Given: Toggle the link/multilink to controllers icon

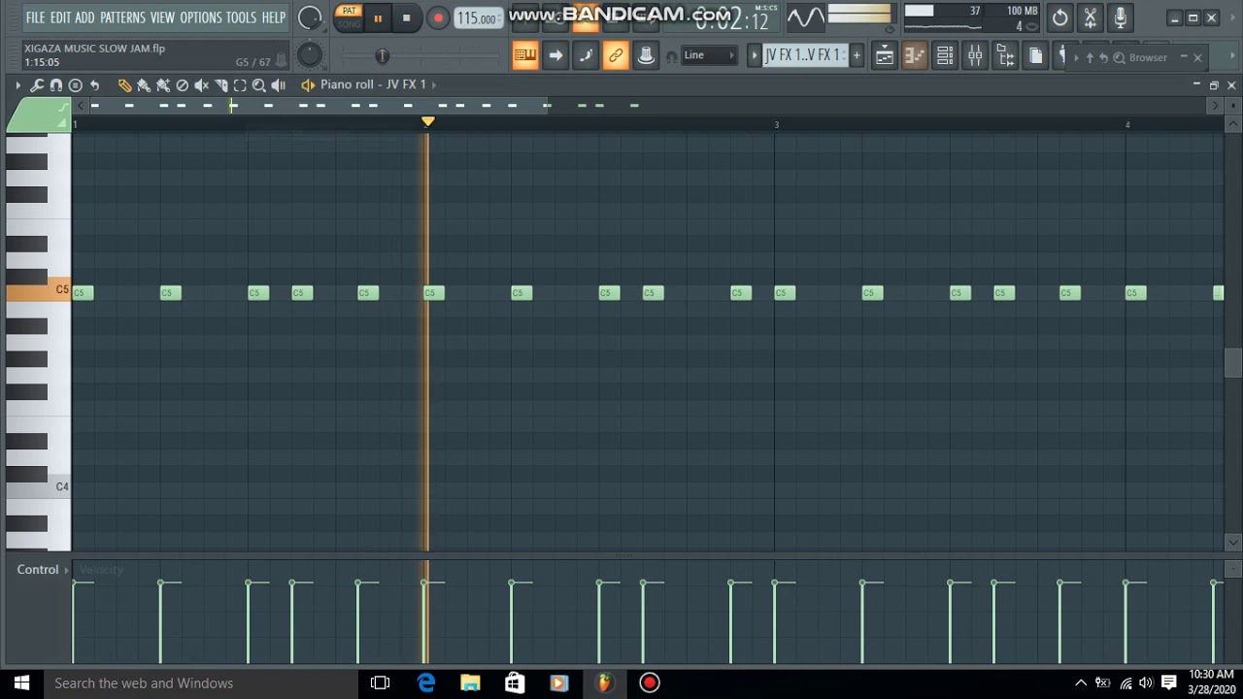Looking at the screenshot, I should pos(616,55).
